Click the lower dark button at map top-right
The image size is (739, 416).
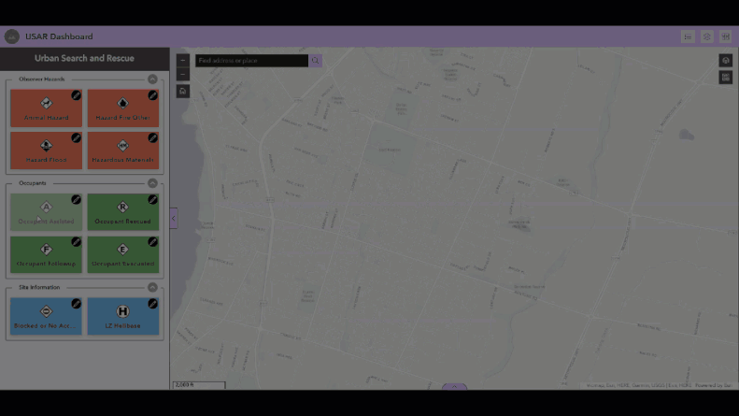(x=726, y=78)
